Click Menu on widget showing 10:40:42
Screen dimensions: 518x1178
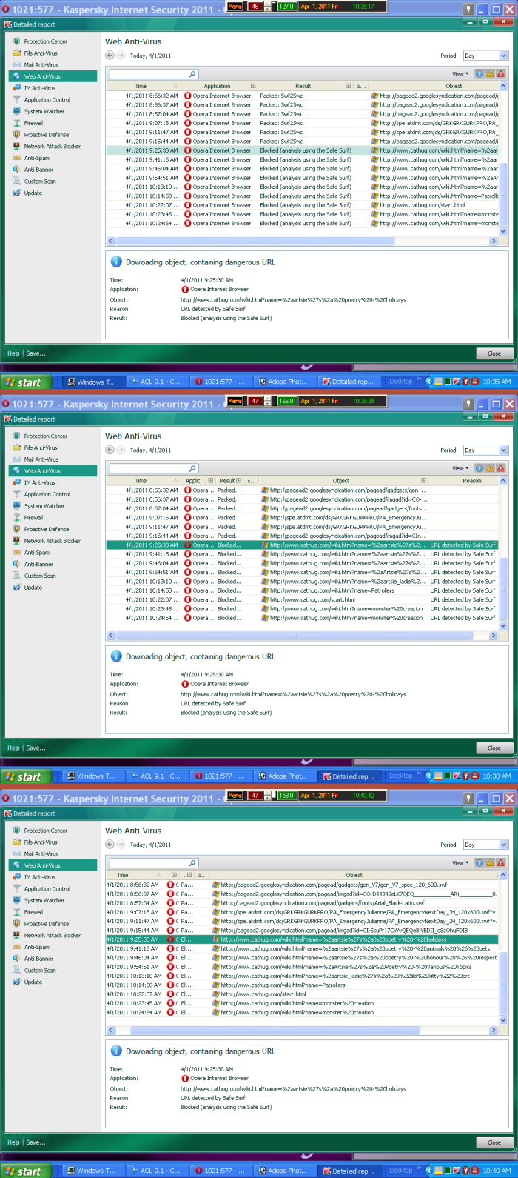235,795
